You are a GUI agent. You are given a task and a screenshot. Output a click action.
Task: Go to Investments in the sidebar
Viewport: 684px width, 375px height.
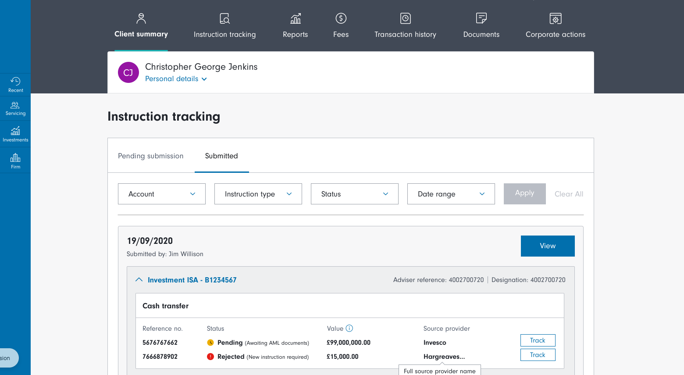(15, 134)
